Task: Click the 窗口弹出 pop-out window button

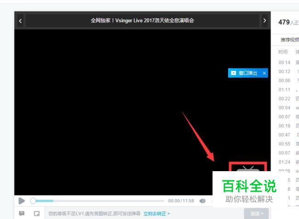Action: [248, 73]
